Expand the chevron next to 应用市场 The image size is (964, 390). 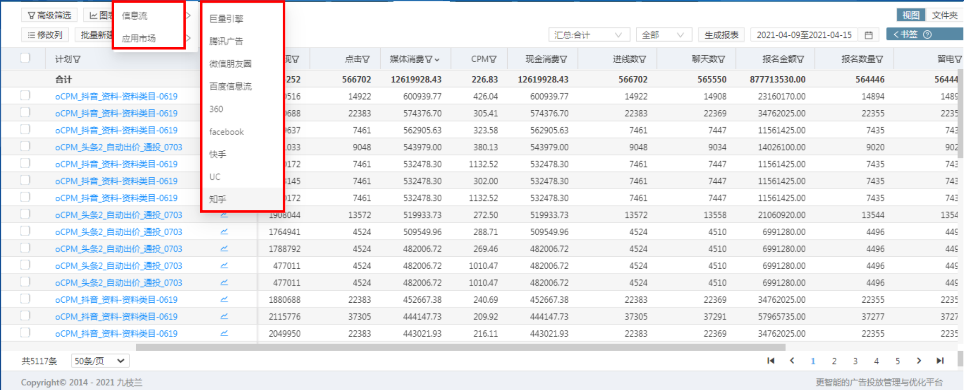point(188,38)
